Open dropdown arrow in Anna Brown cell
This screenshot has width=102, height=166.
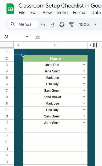(x=84, y=97)
